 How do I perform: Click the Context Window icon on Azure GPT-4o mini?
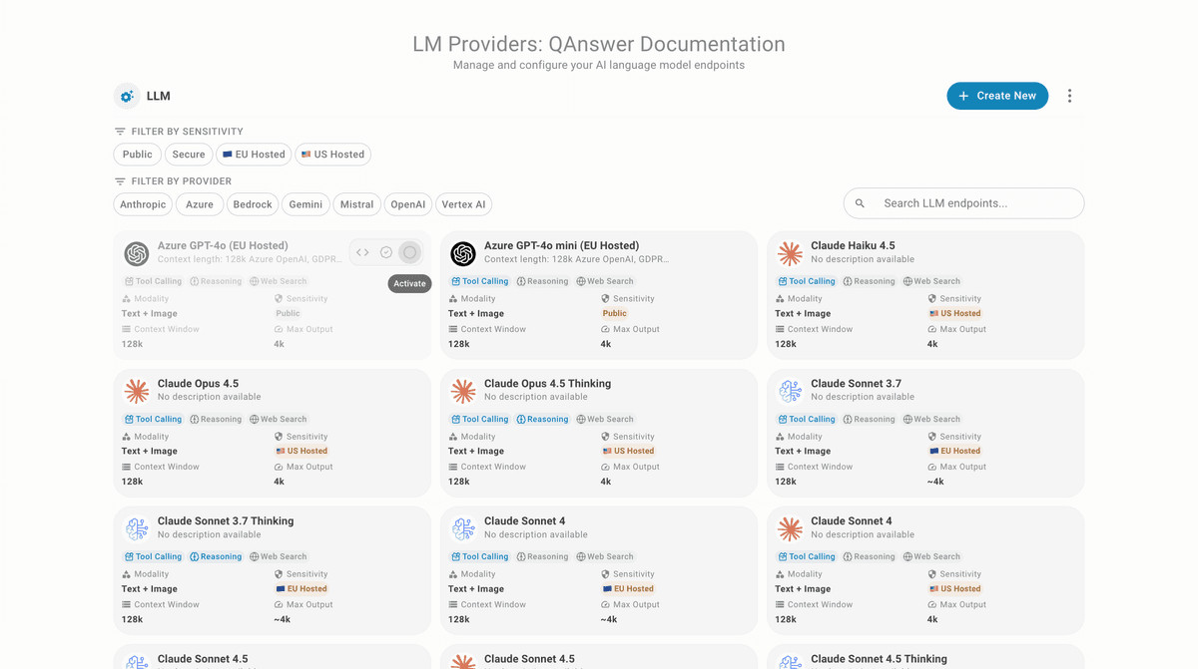click(x=453, y=329)
